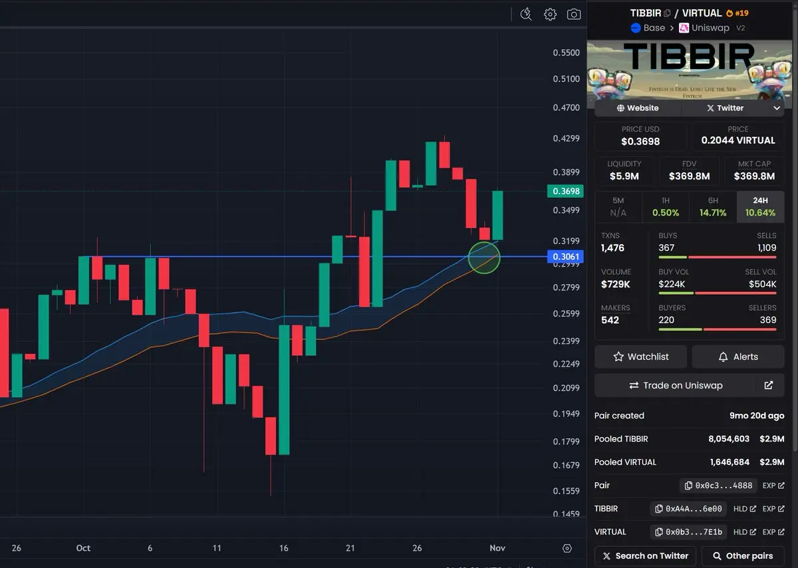This screenshot has height=568, width=798.
Task: Click the SELLS count 1,109
Action: (x=765, y=247)
